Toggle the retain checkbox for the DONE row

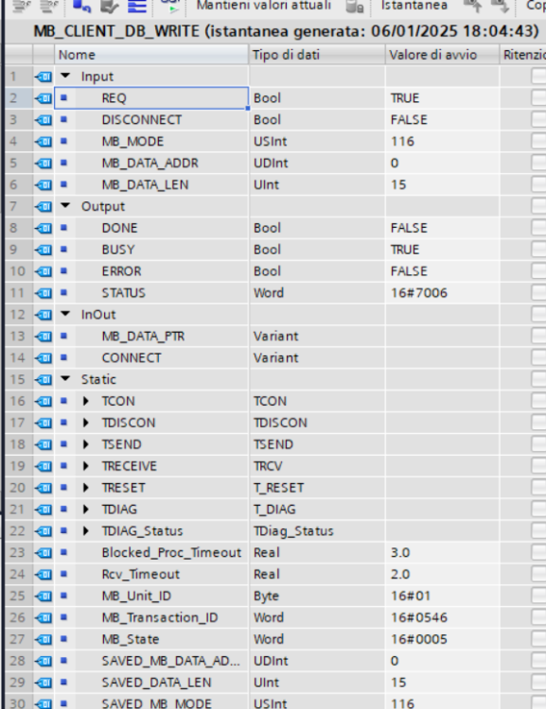tap(538, 229)
